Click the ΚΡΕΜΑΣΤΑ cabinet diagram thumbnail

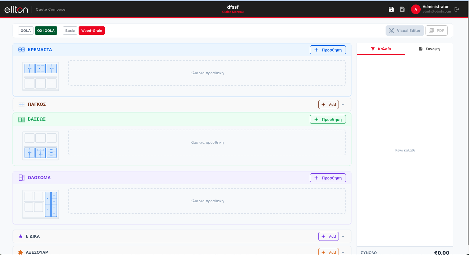click(x=41, y=76)
